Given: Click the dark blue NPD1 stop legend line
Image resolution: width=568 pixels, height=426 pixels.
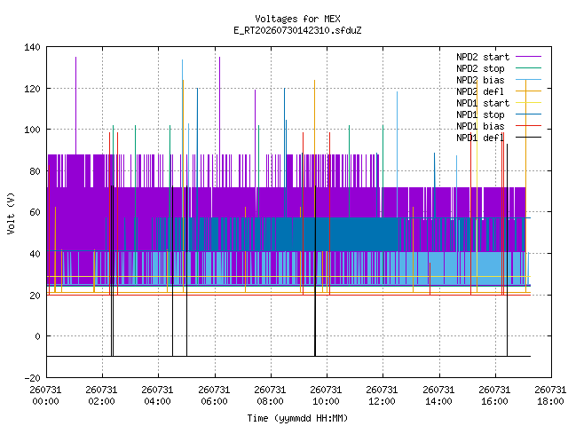Looking at the screenshot, I should pyautogui.click(x=528, y=114).
